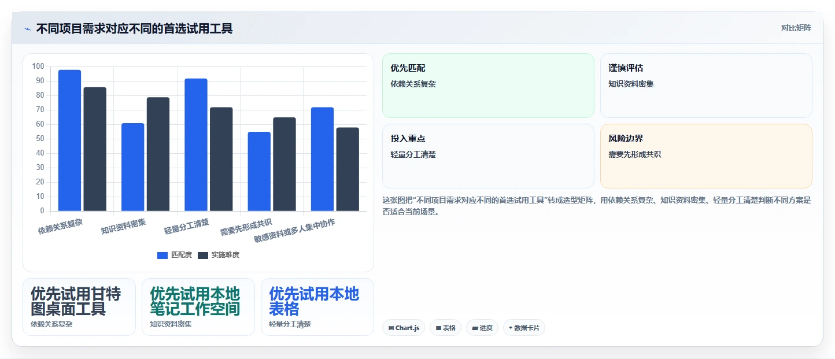The width and height of the screenshot is (835, 359).
Task: Click the 100 value on the y-axis
Action: point(38,66)
